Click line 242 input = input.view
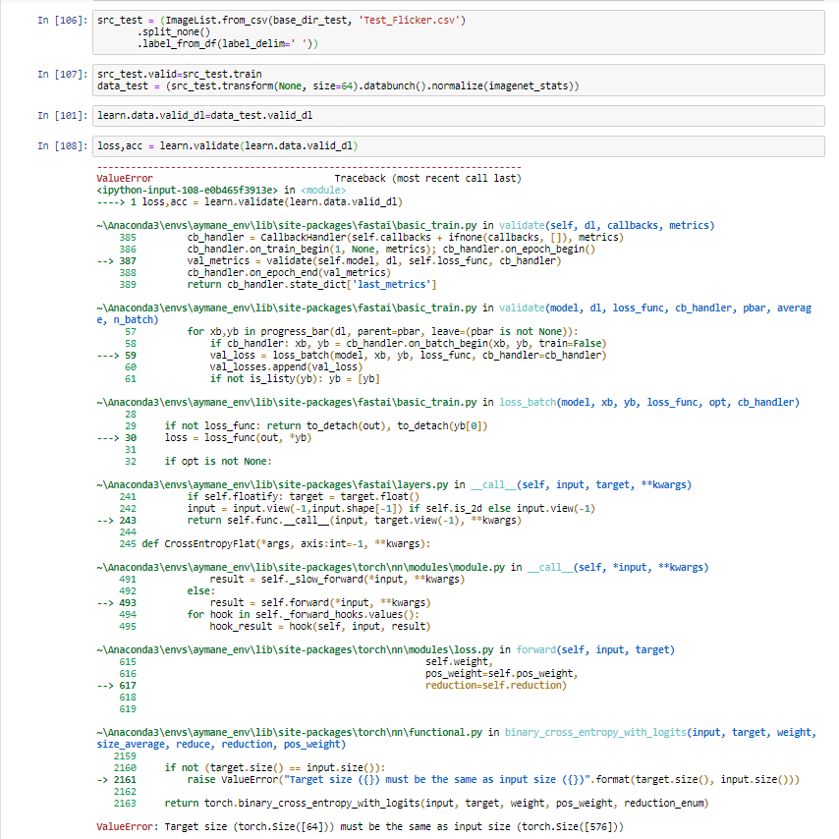 point(357,508)
